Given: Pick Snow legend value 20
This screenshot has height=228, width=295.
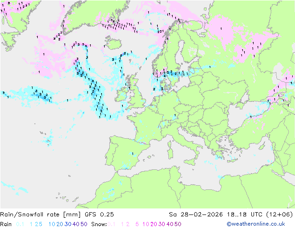Looking at the screenshot, I should pyautogui.click(x=154, y=224).
